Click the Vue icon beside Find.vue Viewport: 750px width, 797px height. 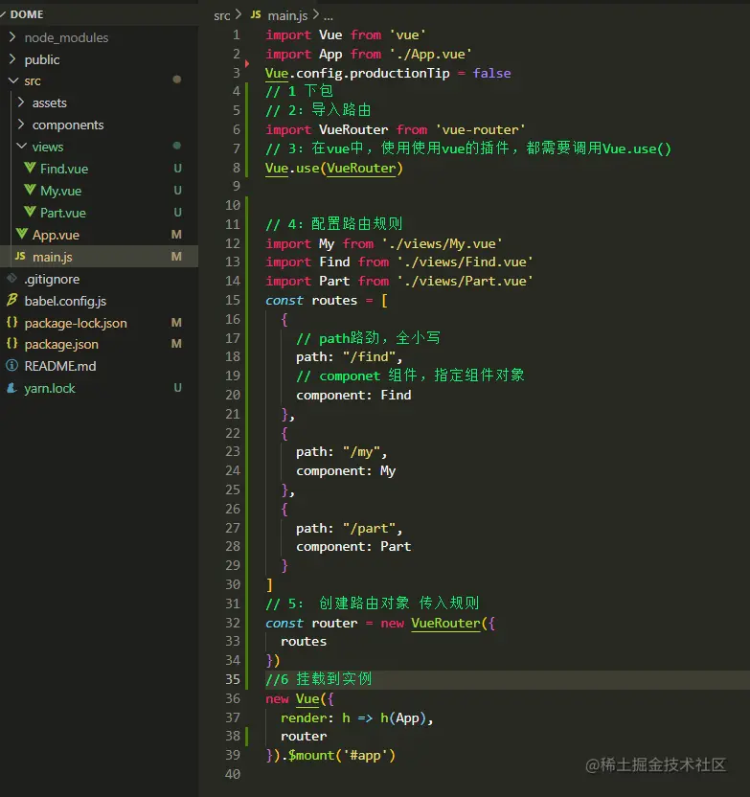click(30, 168)
